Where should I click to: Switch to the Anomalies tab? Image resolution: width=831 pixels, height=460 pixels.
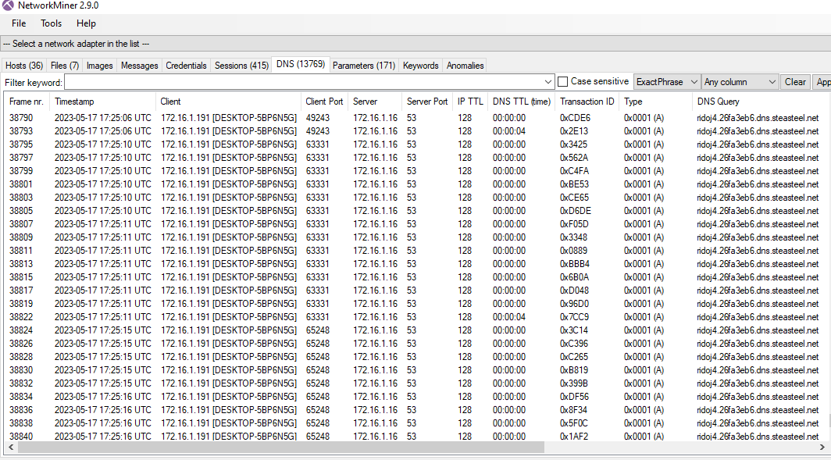(465, 65)
